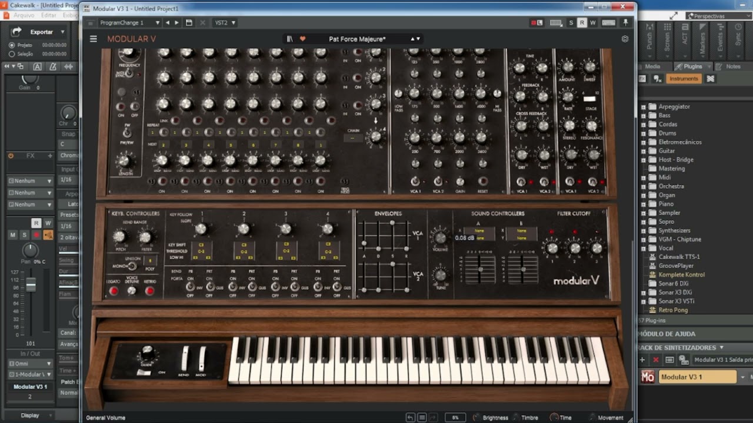Delete synth with the red X icon
The height and width of the screenshot is (423, 753).
(656, 360)
